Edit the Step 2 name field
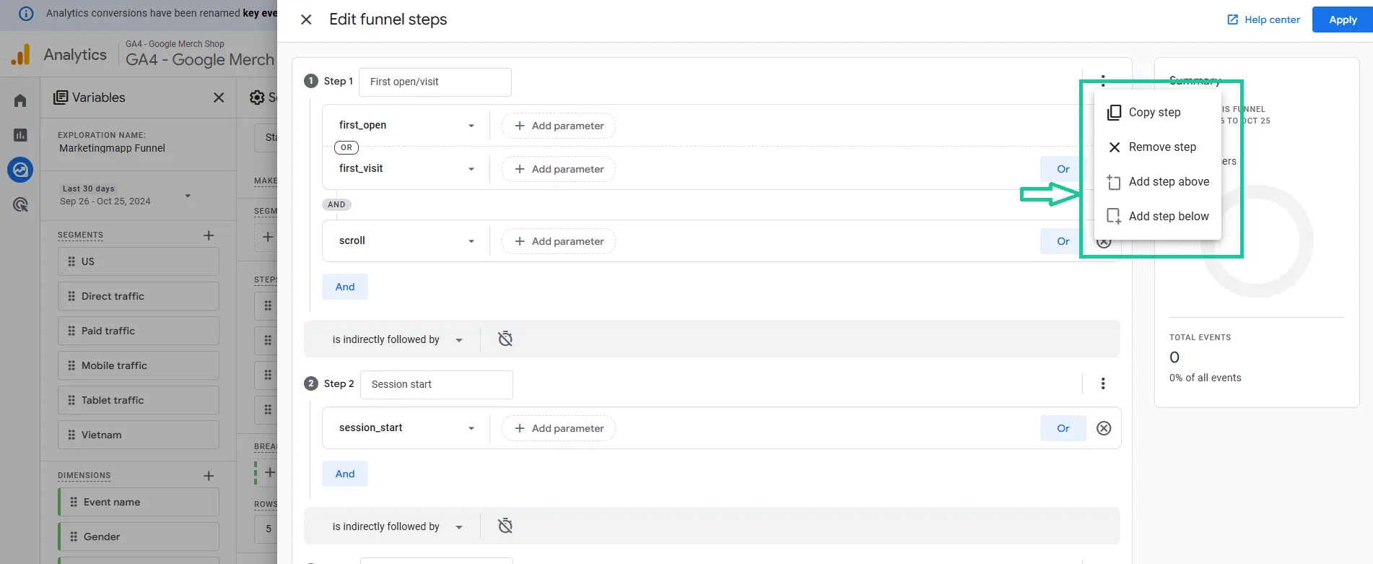 [x=437, y=384]
